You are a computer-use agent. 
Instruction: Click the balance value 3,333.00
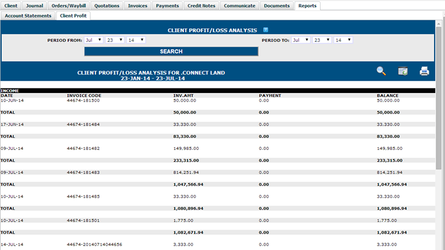(387, 244)
